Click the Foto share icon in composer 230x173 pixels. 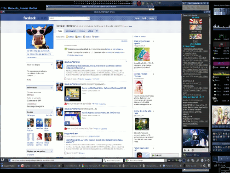coord(76,37)
